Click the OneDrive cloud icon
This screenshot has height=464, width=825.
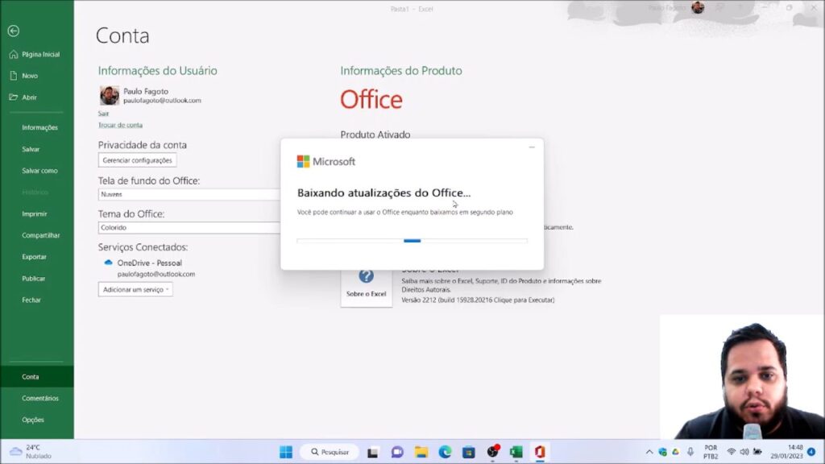[109, 263]
